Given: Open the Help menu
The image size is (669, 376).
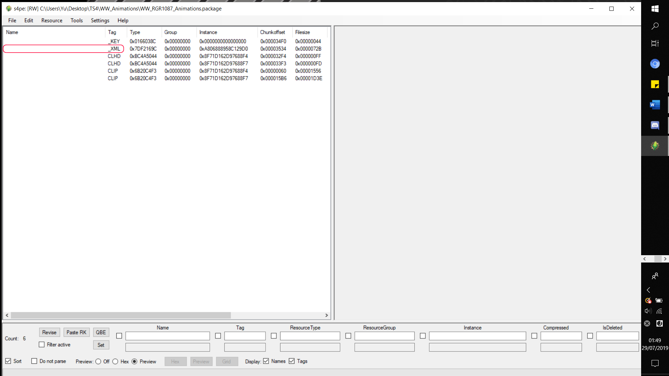Looking at the screenshot, I should click(x=123, y=21).
